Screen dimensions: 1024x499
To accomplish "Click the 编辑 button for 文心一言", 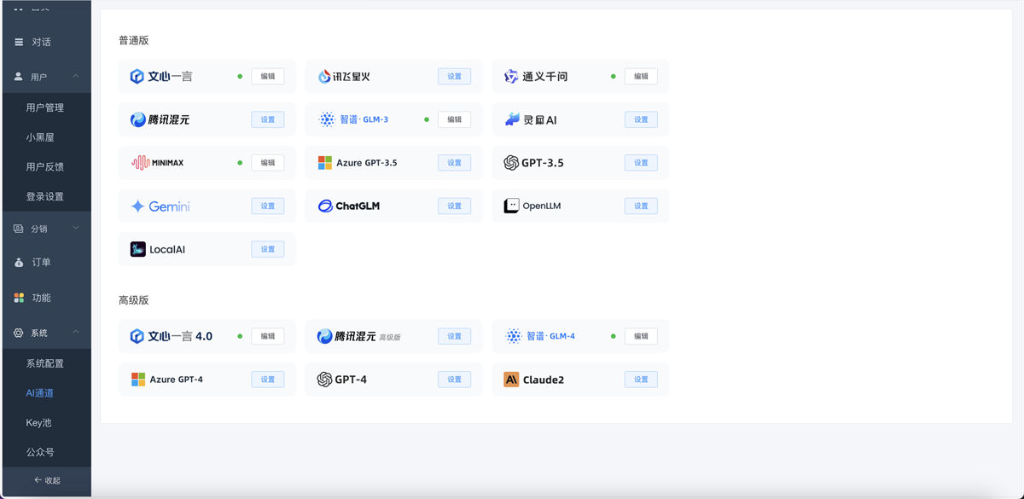I will click(x=268, y=75).
